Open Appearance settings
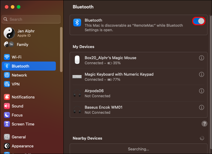Image resolution: width=212 pixels, height=154 pixels. [23, 146]
